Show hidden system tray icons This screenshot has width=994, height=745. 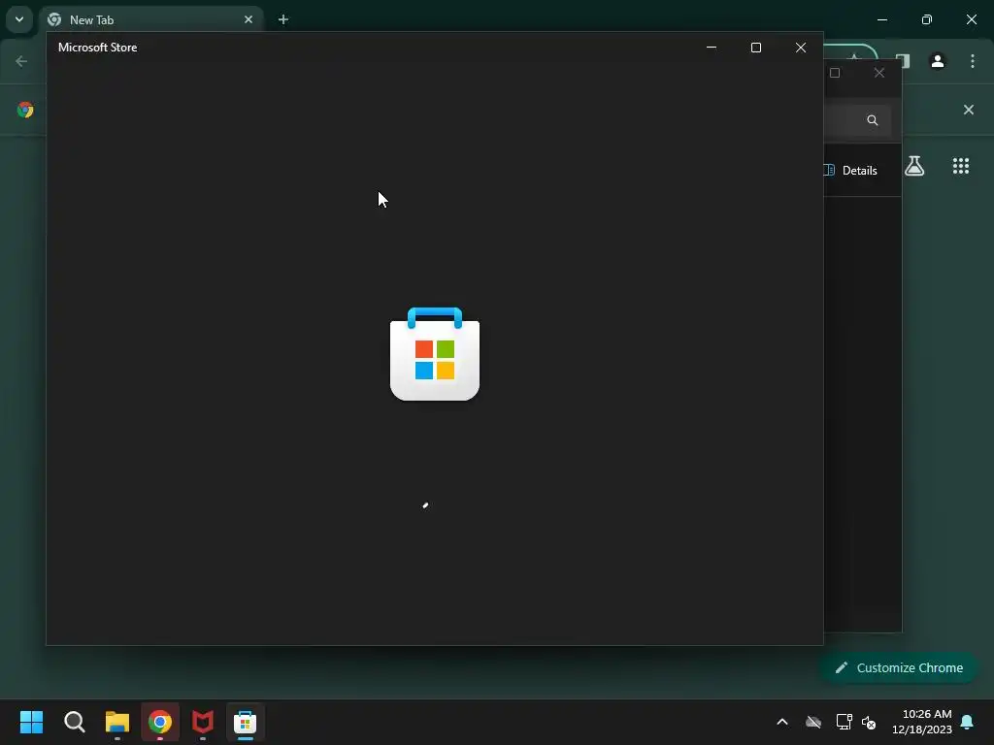[782, 722]
